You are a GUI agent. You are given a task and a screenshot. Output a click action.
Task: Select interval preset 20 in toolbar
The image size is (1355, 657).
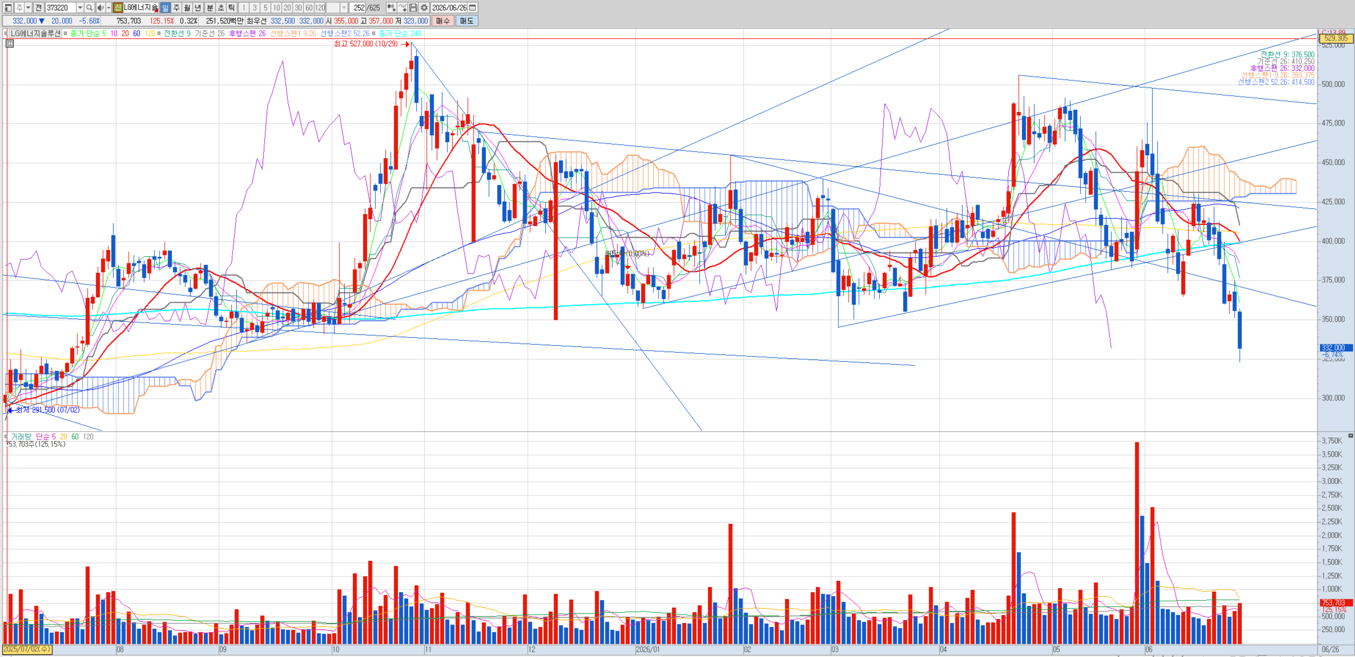click(287, 7)
